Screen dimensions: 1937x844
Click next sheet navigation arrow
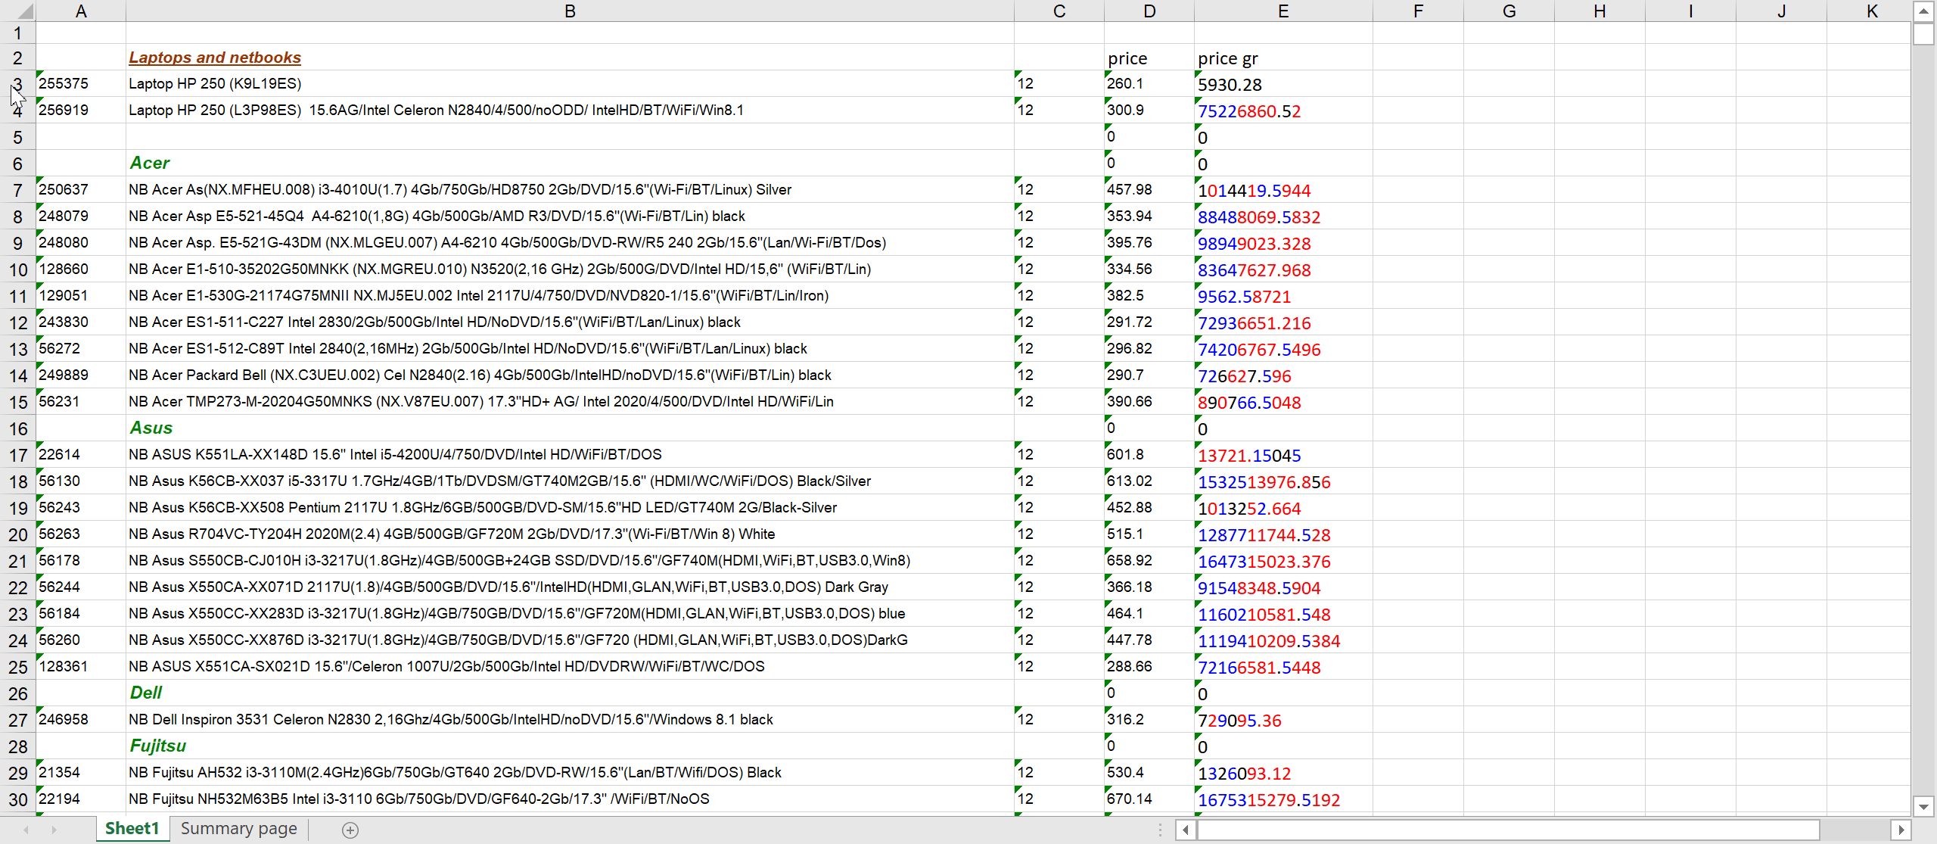[x=54, y=830]
